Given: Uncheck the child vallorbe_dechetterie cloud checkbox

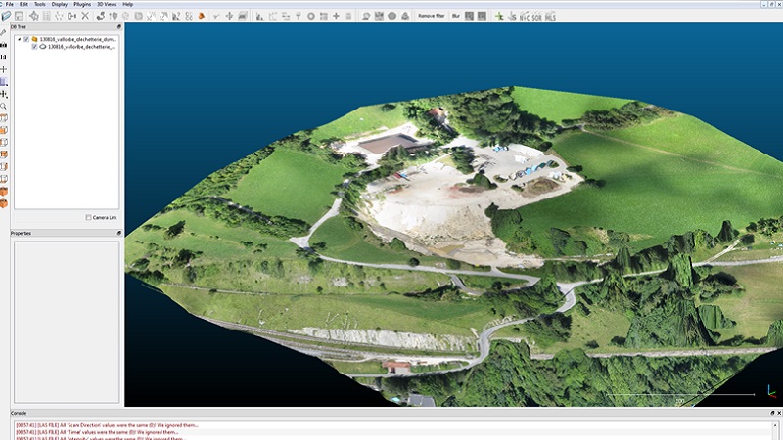Looking at the screenshot, I should pos(34,47).
